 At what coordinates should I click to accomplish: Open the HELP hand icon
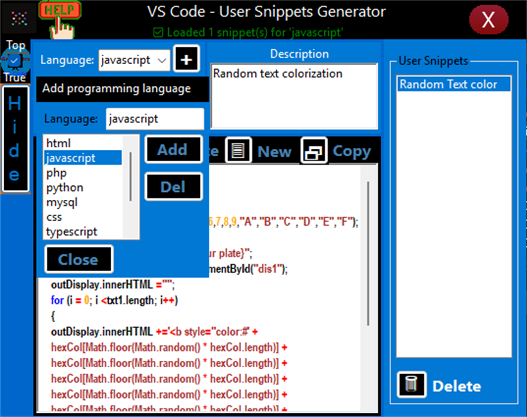(60, 20)
